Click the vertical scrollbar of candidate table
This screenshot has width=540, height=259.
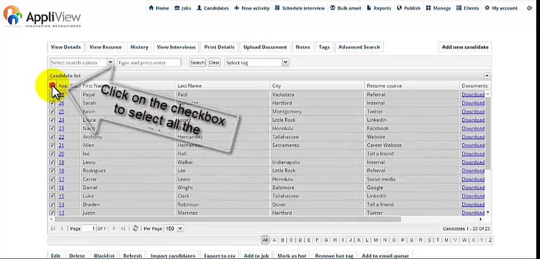click(x=488, y=133)
